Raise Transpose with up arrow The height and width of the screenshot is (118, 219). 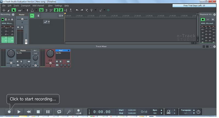(194, 110)
